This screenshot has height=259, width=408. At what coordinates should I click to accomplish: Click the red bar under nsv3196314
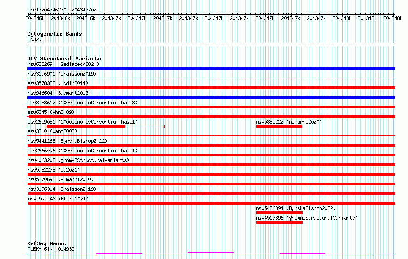(x=211, y=194)
